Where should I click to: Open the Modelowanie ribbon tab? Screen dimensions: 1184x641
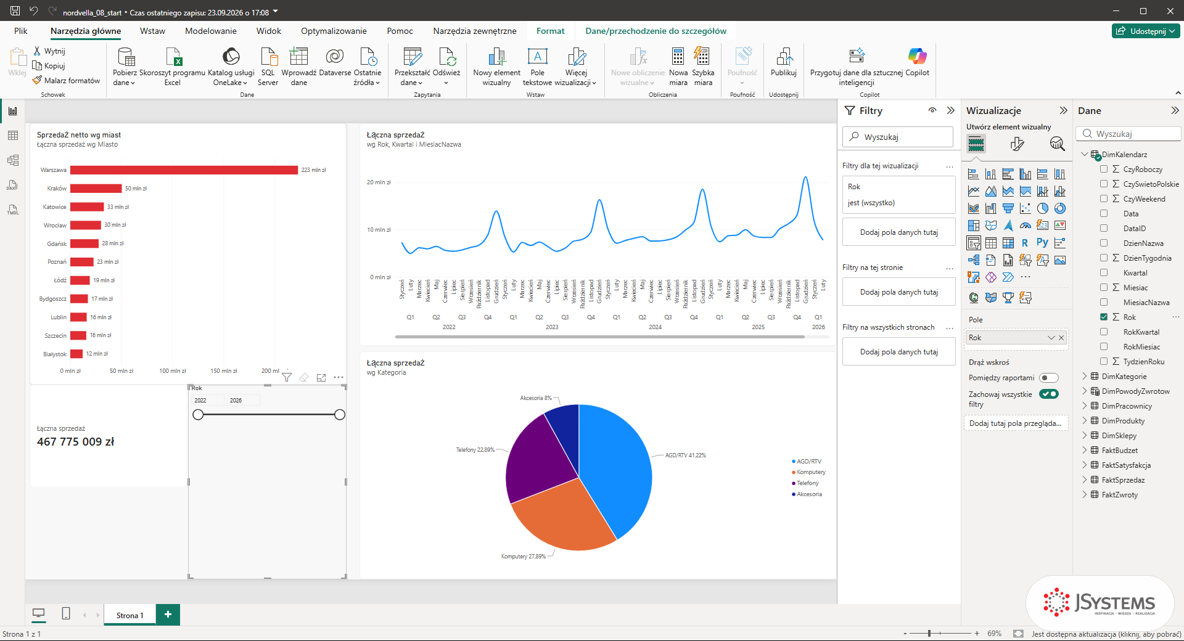click(x=211, y=31)
